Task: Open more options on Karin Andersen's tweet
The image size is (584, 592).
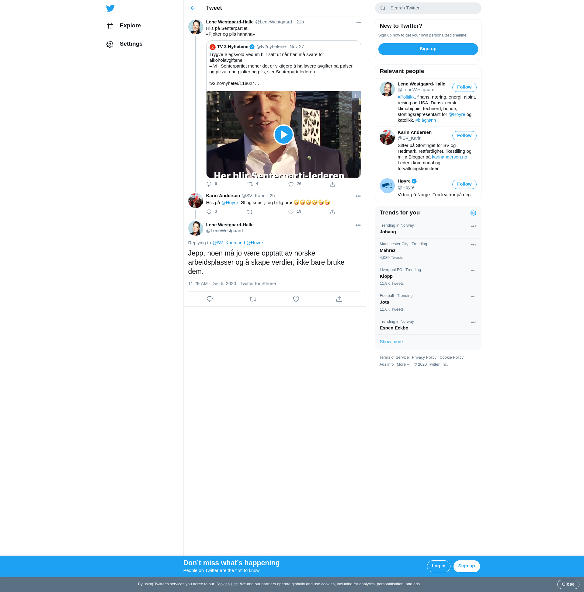Action: [x=358, y=196]
